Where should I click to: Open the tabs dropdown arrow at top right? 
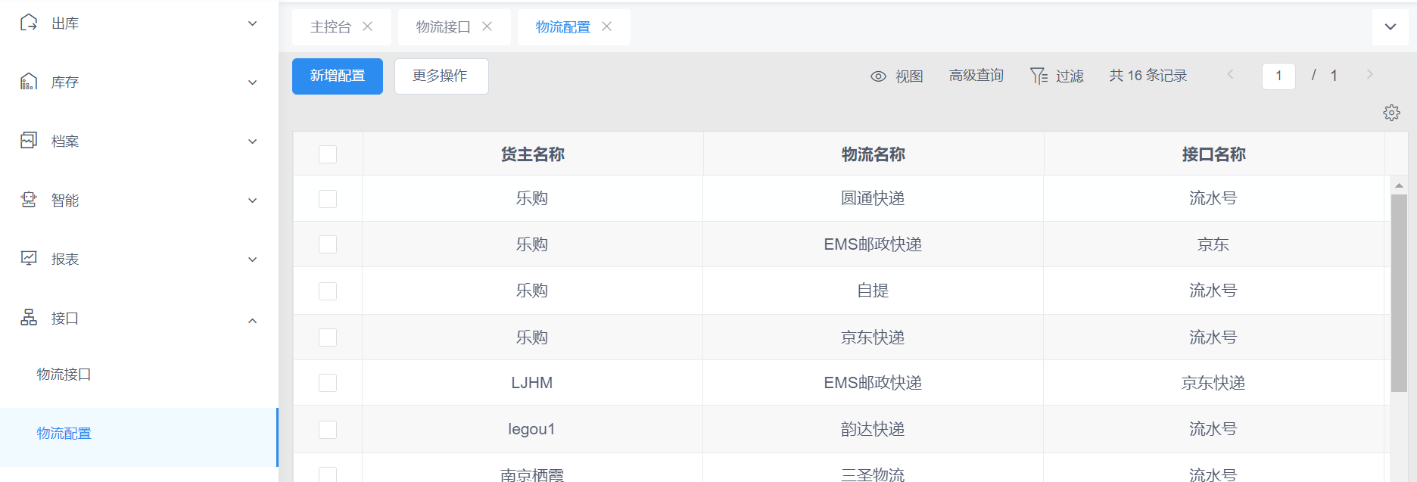1391,27
